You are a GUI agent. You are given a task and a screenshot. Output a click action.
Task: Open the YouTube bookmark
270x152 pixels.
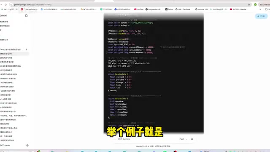[139, 9]
